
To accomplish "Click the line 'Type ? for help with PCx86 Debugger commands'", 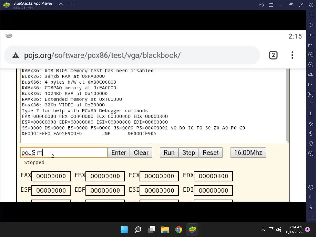I will [85, 111].
